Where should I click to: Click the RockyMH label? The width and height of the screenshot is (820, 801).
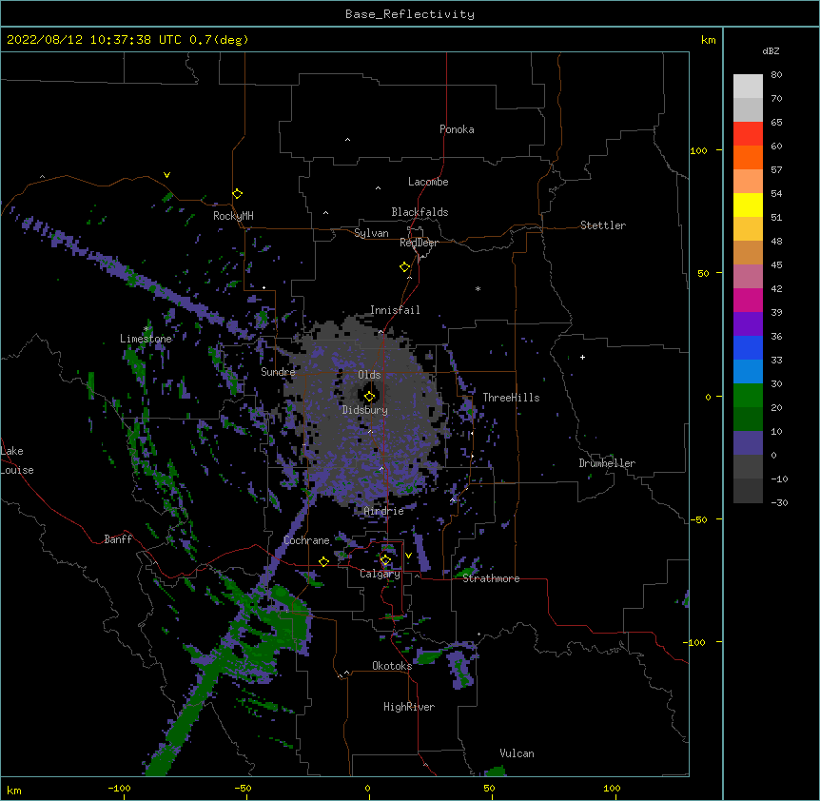coord(233,216)
